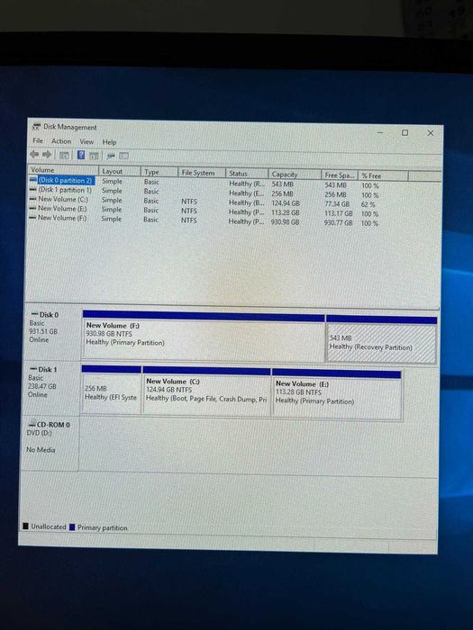
Task: Sort by the Layout column header
Action: [x=120, y=171]
